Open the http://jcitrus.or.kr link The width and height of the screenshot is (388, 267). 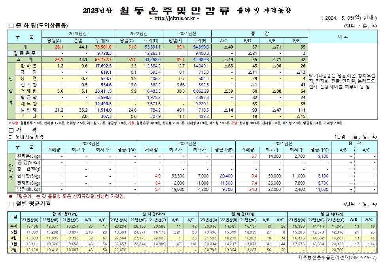click(174, 19)
